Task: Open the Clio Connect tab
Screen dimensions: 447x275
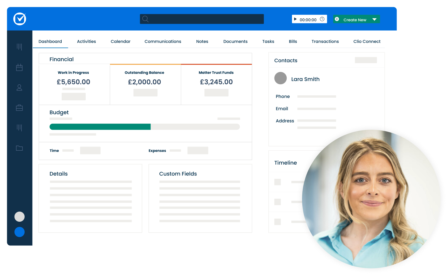Action: click(x=367, y=41)
